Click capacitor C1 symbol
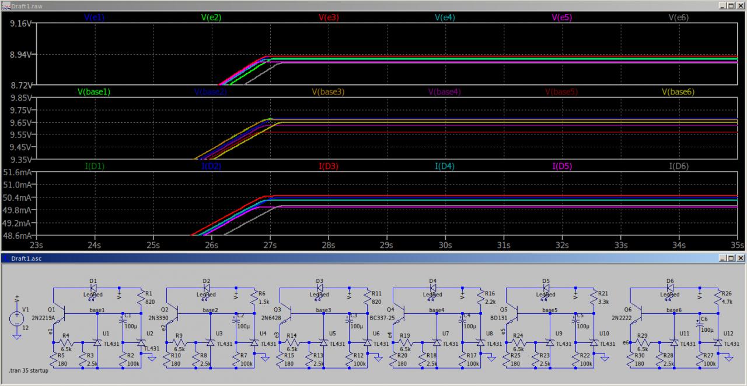Screen dimensions: 747x386 121,321
